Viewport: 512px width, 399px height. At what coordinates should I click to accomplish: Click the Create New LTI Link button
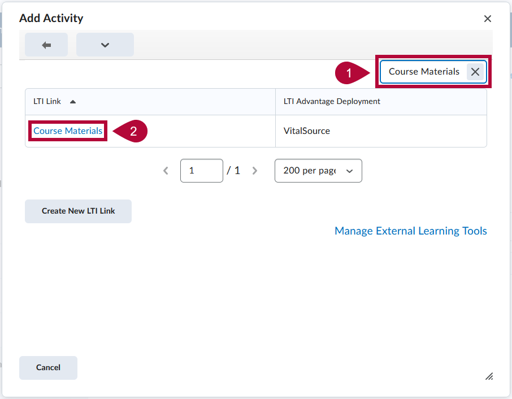tap(79, 211)
